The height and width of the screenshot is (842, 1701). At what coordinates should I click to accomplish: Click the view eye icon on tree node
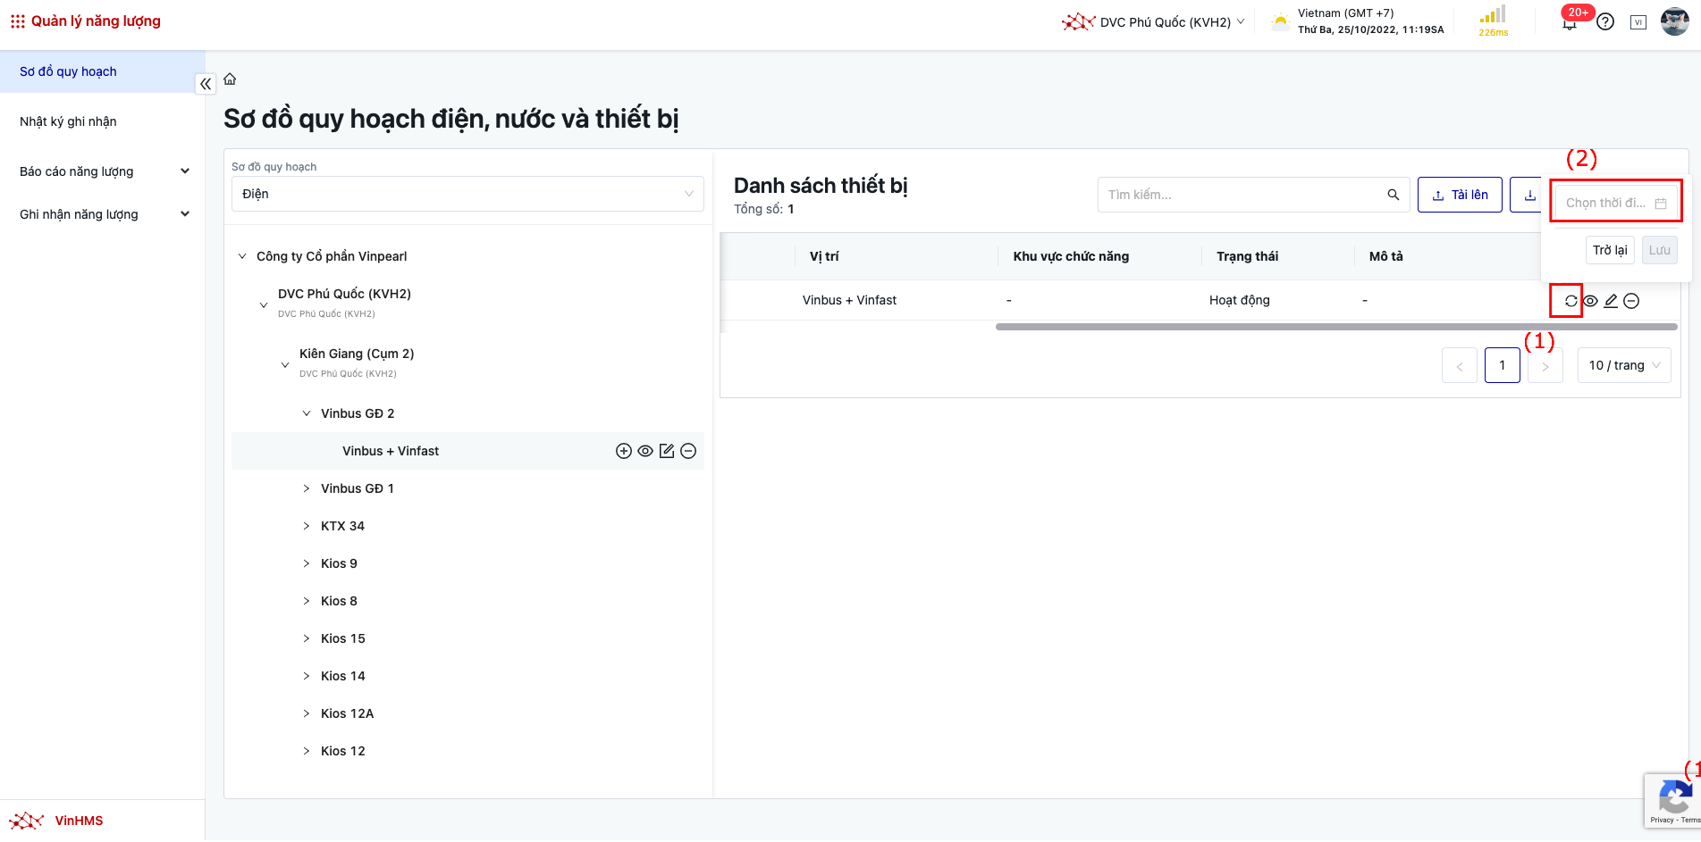click(645, 451)
